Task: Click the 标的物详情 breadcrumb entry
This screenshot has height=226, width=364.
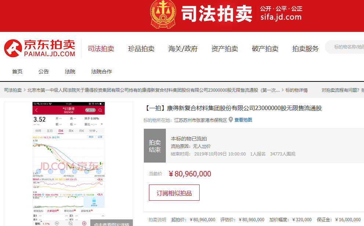Action: [296, 90]
